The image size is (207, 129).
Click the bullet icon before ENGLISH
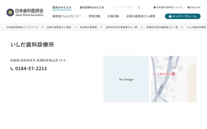(x=189, y=7)
